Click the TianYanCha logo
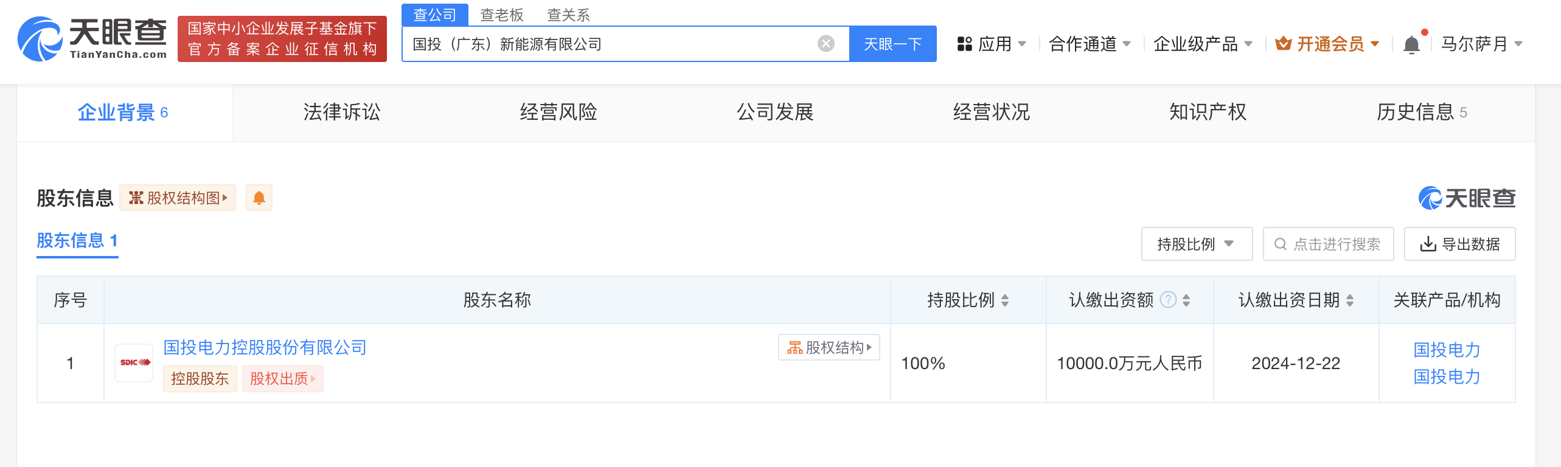The width and height of the screenshot is (1561, 467). coord(92,39)
